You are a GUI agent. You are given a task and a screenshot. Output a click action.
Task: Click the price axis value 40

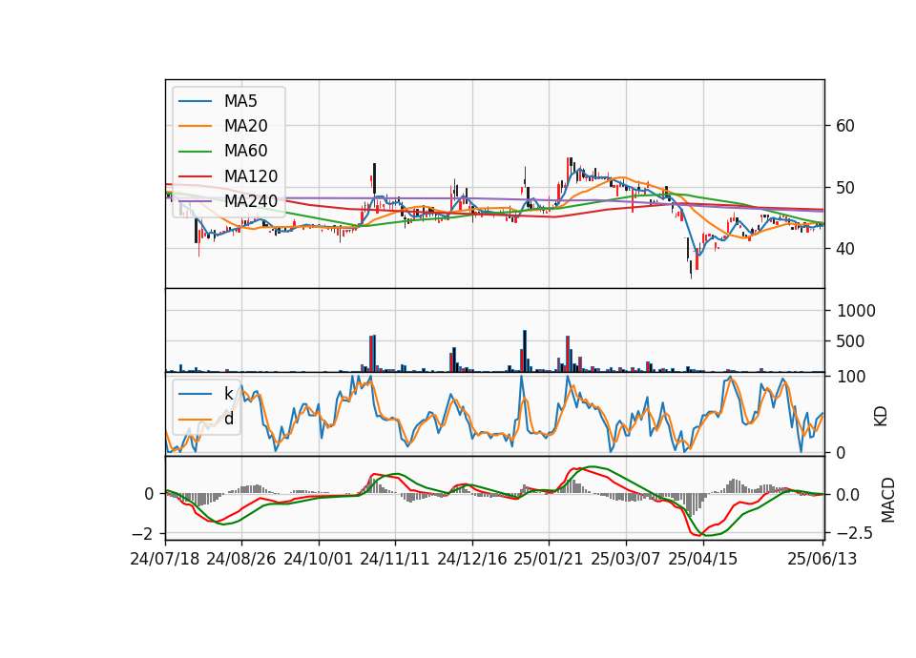point(845,249)
